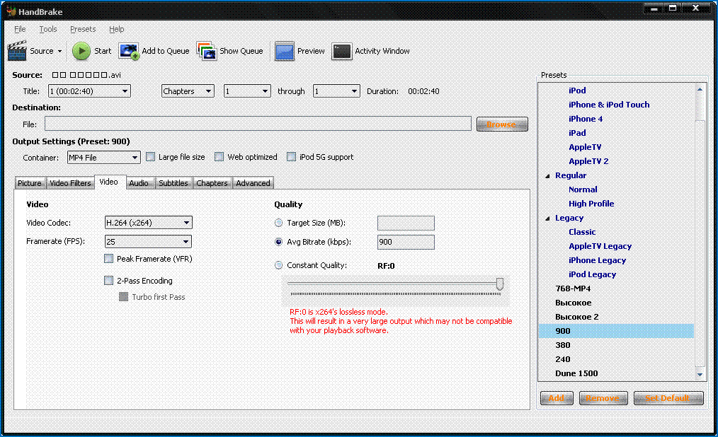This screenshot has width=718, height=437.
Task: Switch to the Video Filters tab
Action: (70, 183)
